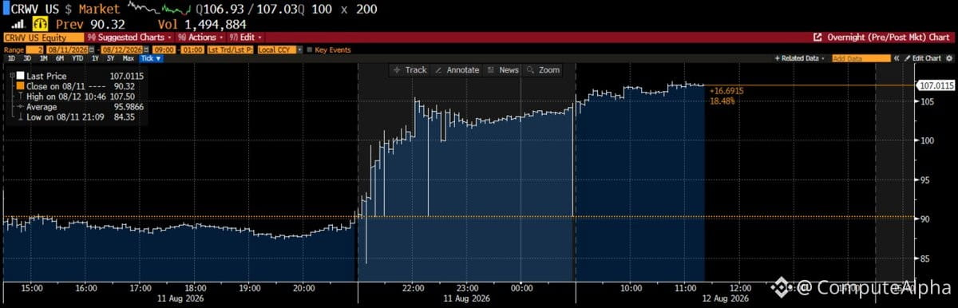Open the start date calendar picker icon
The height and width of the screenshot is (308, 958).
[x=91, y=49]
